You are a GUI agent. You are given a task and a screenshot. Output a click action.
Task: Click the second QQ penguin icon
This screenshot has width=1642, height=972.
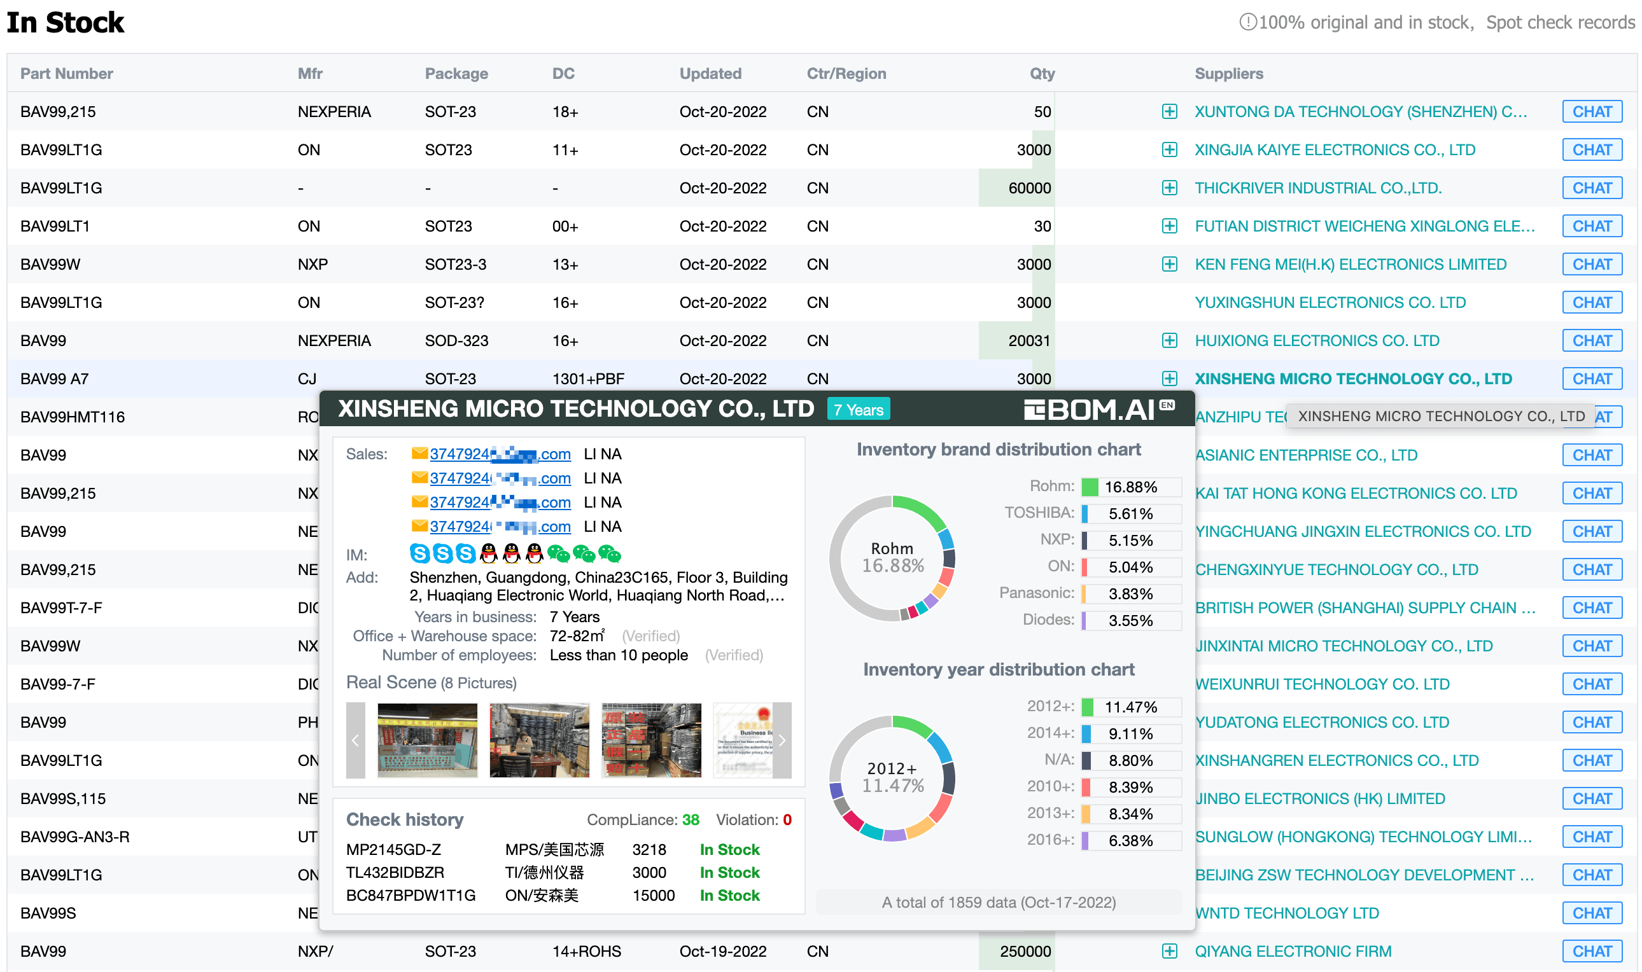(x=512, y=554)
